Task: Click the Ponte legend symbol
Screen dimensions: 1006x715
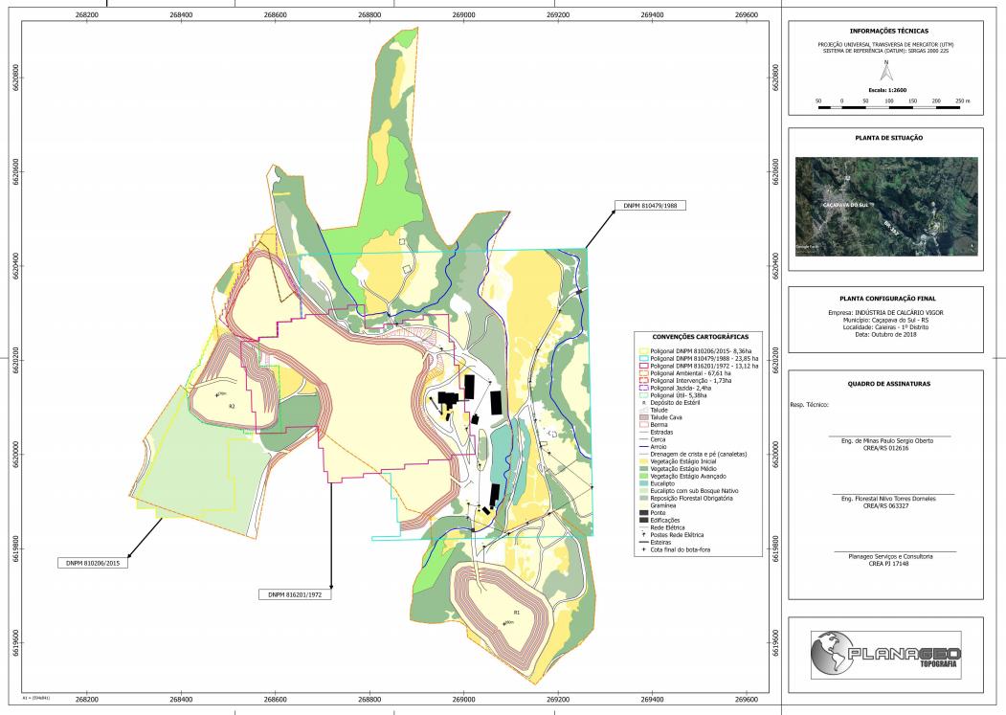Action: tap(642, 512)
